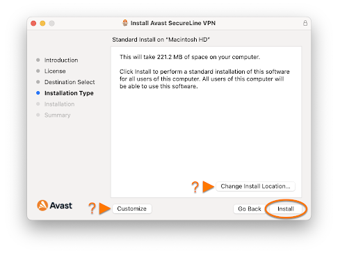Select the License step in sidebar

[55, 71]
